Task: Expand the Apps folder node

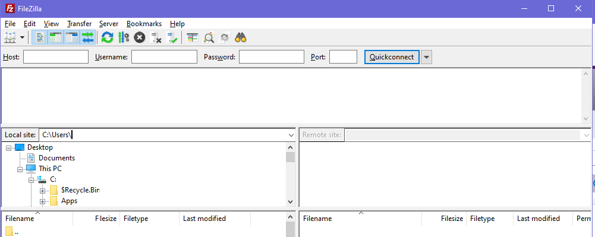Action: 43,201
